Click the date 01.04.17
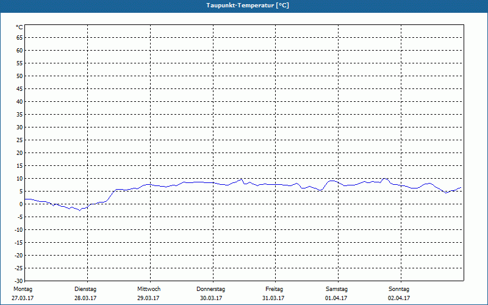Image resolution: width=488 pixels, height=305 pixels. (x=336, y=298)
